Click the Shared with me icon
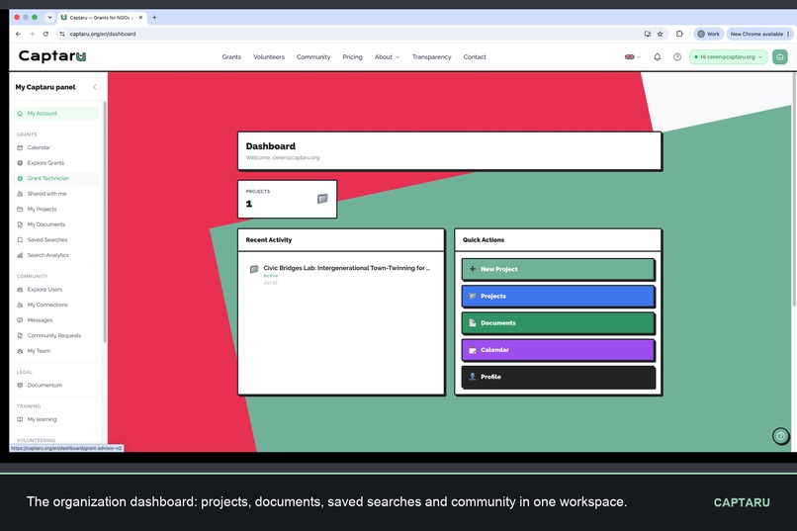 (20, 194)
